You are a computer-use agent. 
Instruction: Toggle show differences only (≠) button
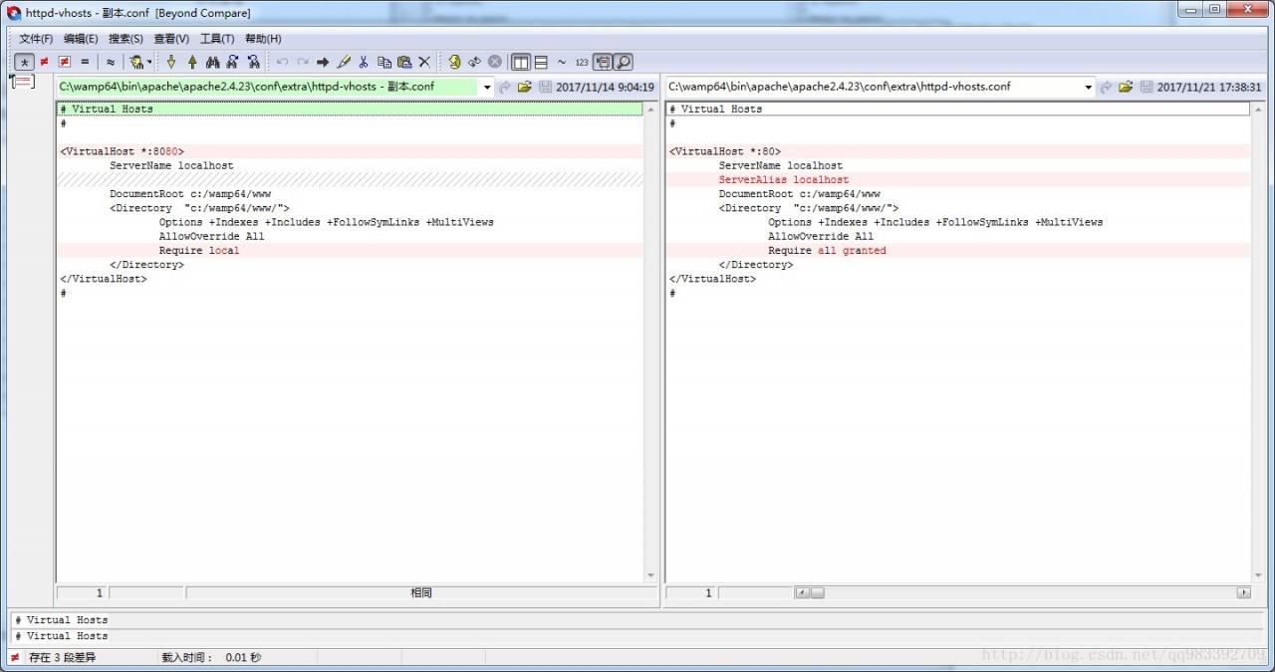(44, 62)
